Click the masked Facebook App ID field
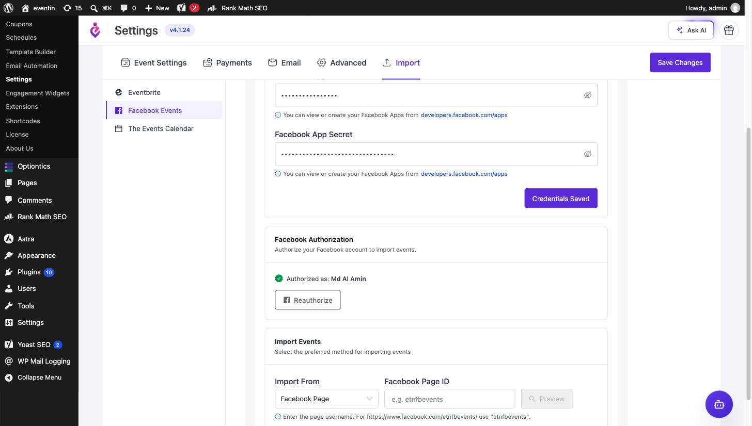This screenshot has width=752, height=426. [436, 95]
